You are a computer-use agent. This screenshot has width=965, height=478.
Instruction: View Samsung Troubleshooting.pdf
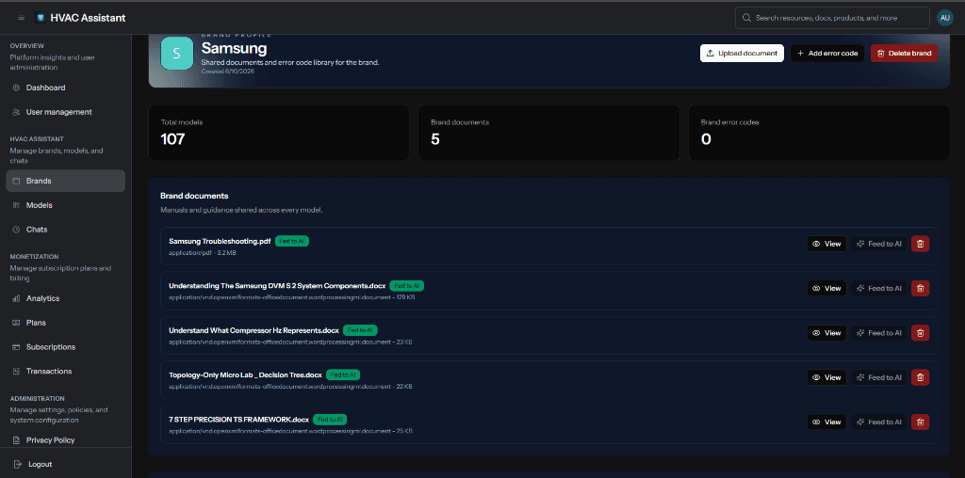826,244
